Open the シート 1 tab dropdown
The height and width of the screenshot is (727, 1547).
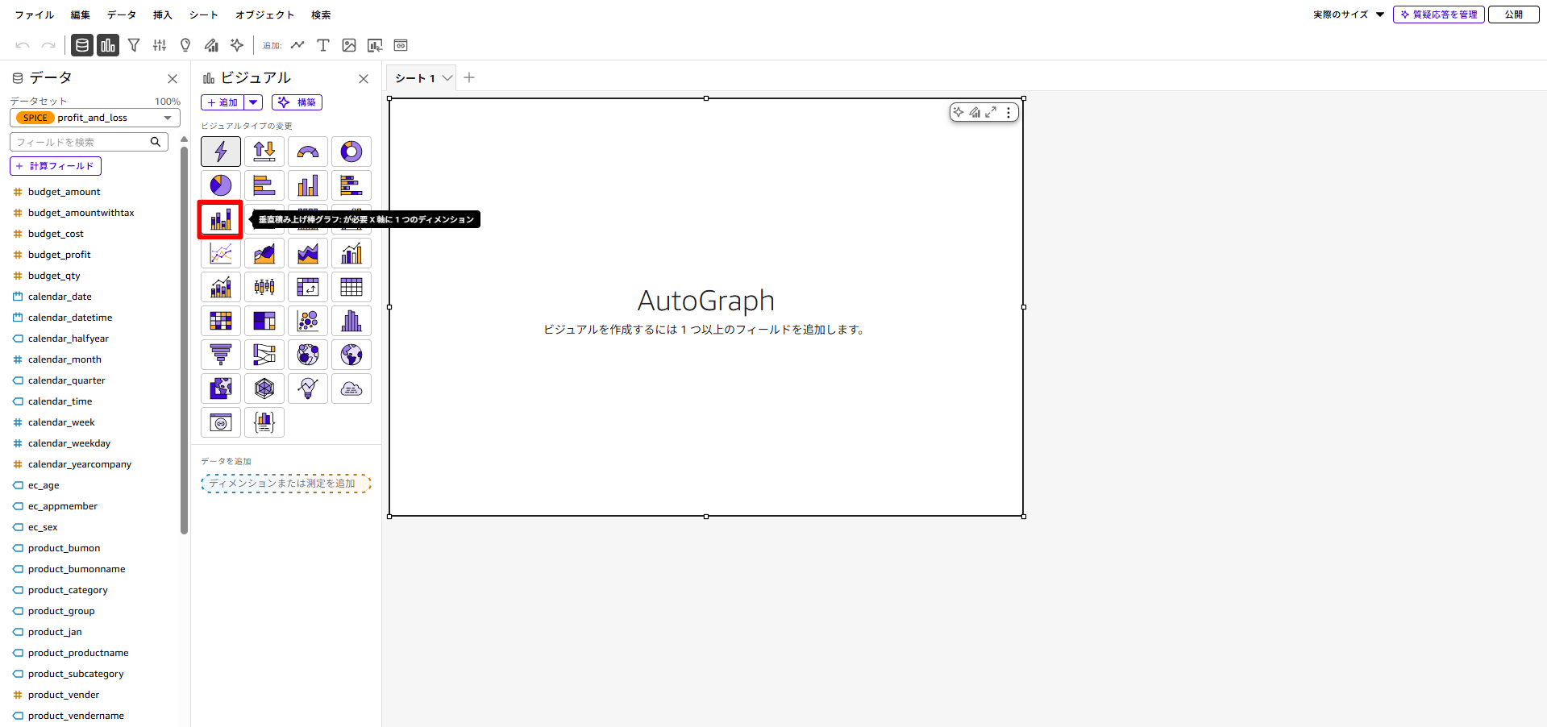pos(449,78)
